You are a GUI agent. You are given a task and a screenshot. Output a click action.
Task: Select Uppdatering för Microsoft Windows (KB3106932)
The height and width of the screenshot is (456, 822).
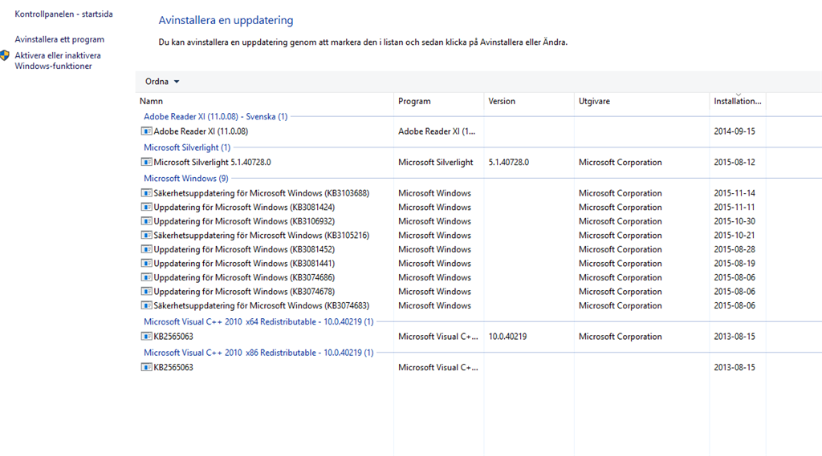(x=244, y=221)
